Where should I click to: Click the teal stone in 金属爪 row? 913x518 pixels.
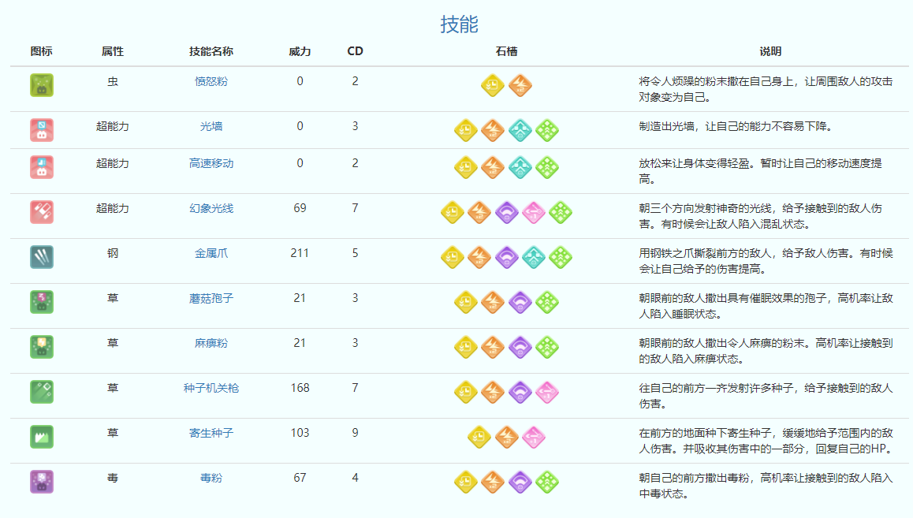tap(534, 257)
